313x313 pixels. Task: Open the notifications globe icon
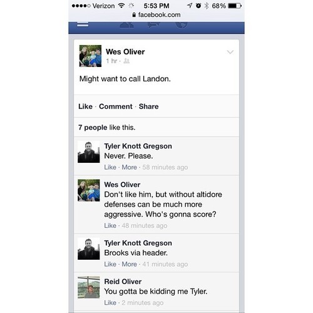[x=181, y=25]
